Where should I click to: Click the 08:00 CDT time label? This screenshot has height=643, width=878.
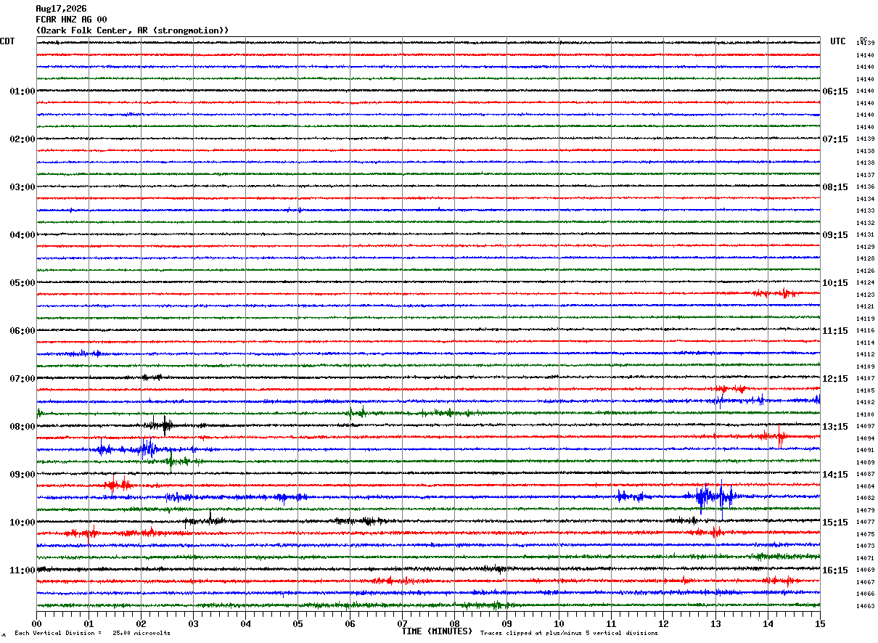tap(22, 427)
